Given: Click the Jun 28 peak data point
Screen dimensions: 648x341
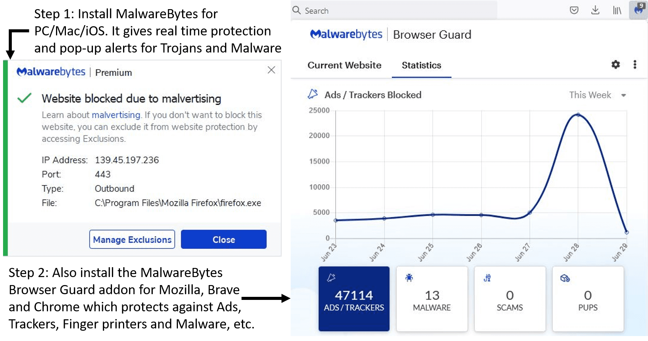Looking at the screenshot, I should pos(578,115).
